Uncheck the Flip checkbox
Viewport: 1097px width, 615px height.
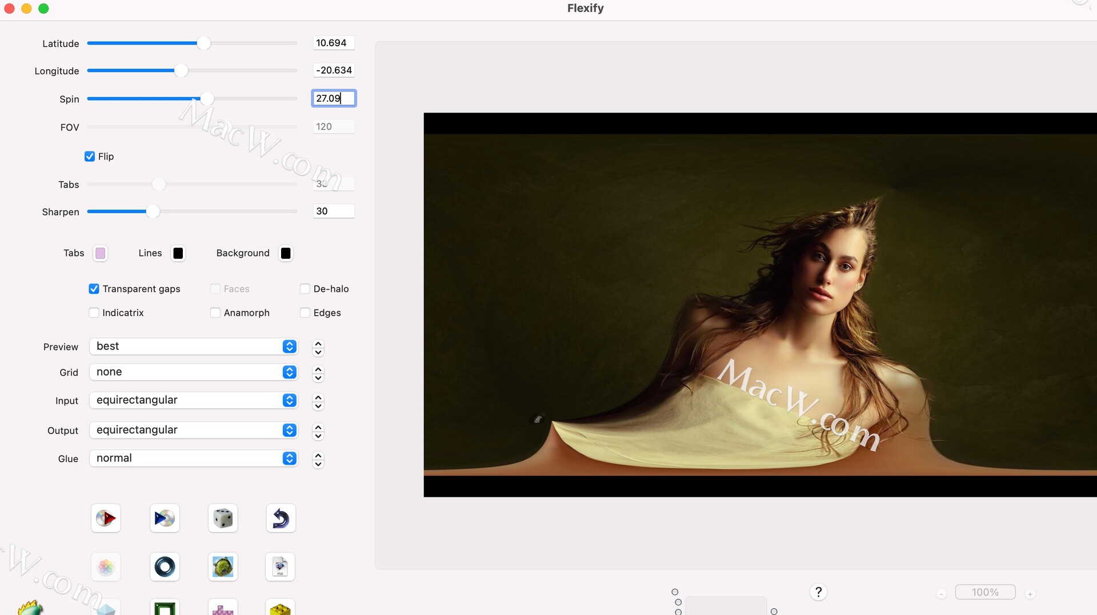coord(90,156)
